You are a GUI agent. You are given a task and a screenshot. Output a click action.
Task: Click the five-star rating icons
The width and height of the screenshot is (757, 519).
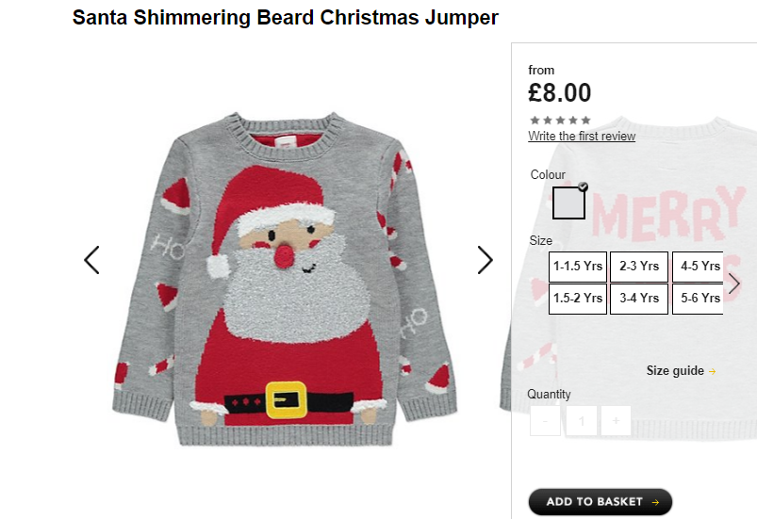(x=560, y=121)
